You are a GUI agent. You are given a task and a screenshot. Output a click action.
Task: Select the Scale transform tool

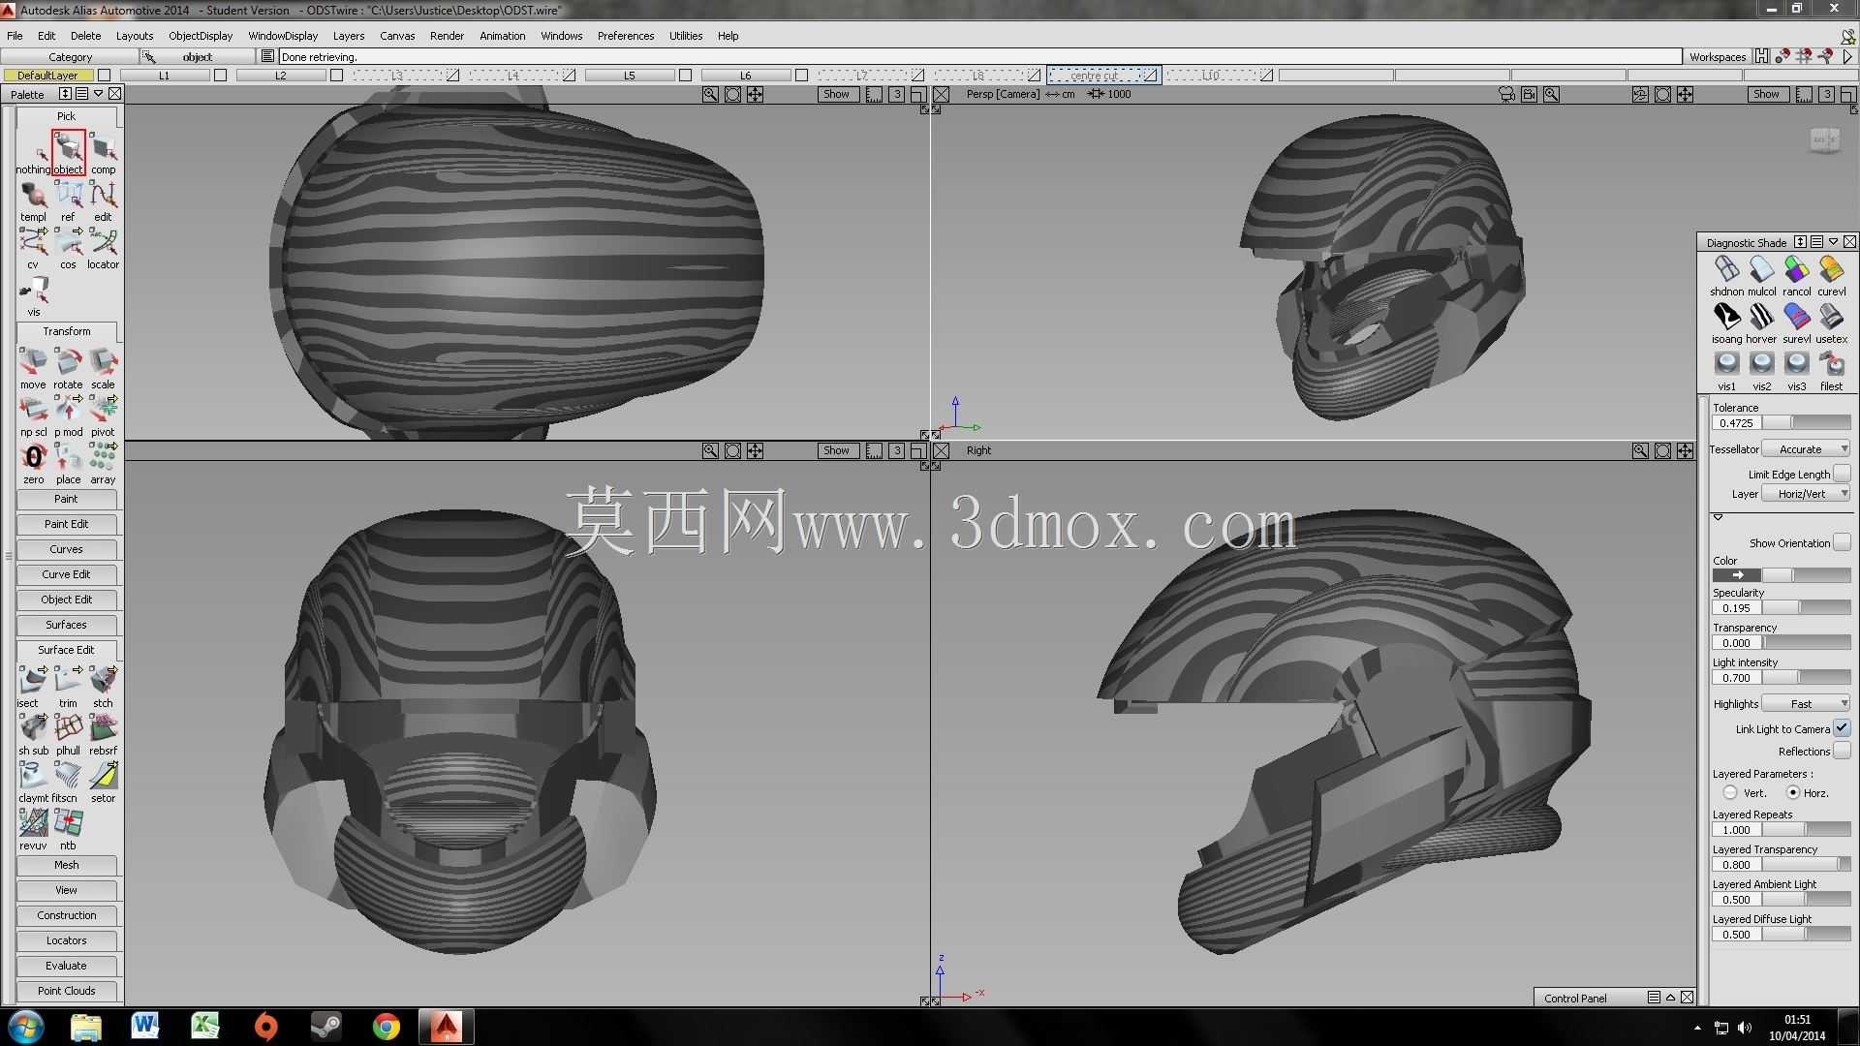(103, 368)
